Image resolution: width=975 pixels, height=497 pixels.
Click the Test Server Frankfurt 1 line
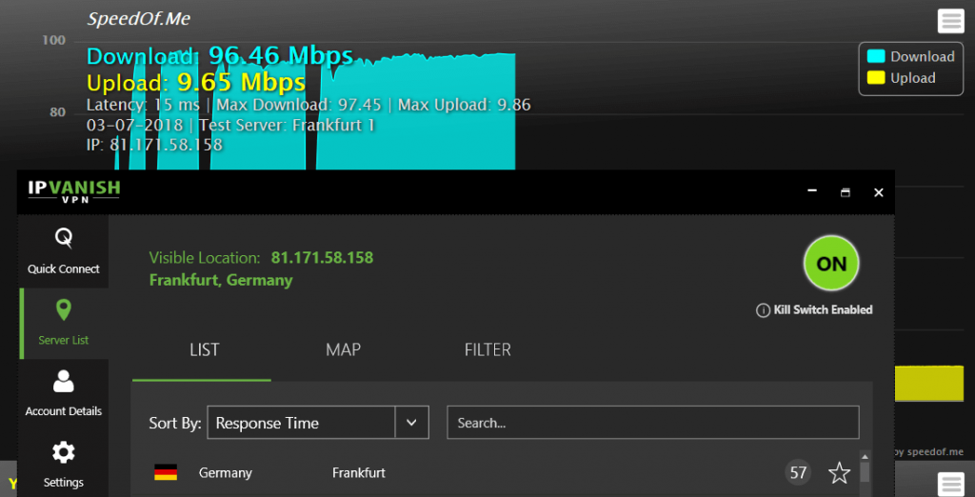230,125
